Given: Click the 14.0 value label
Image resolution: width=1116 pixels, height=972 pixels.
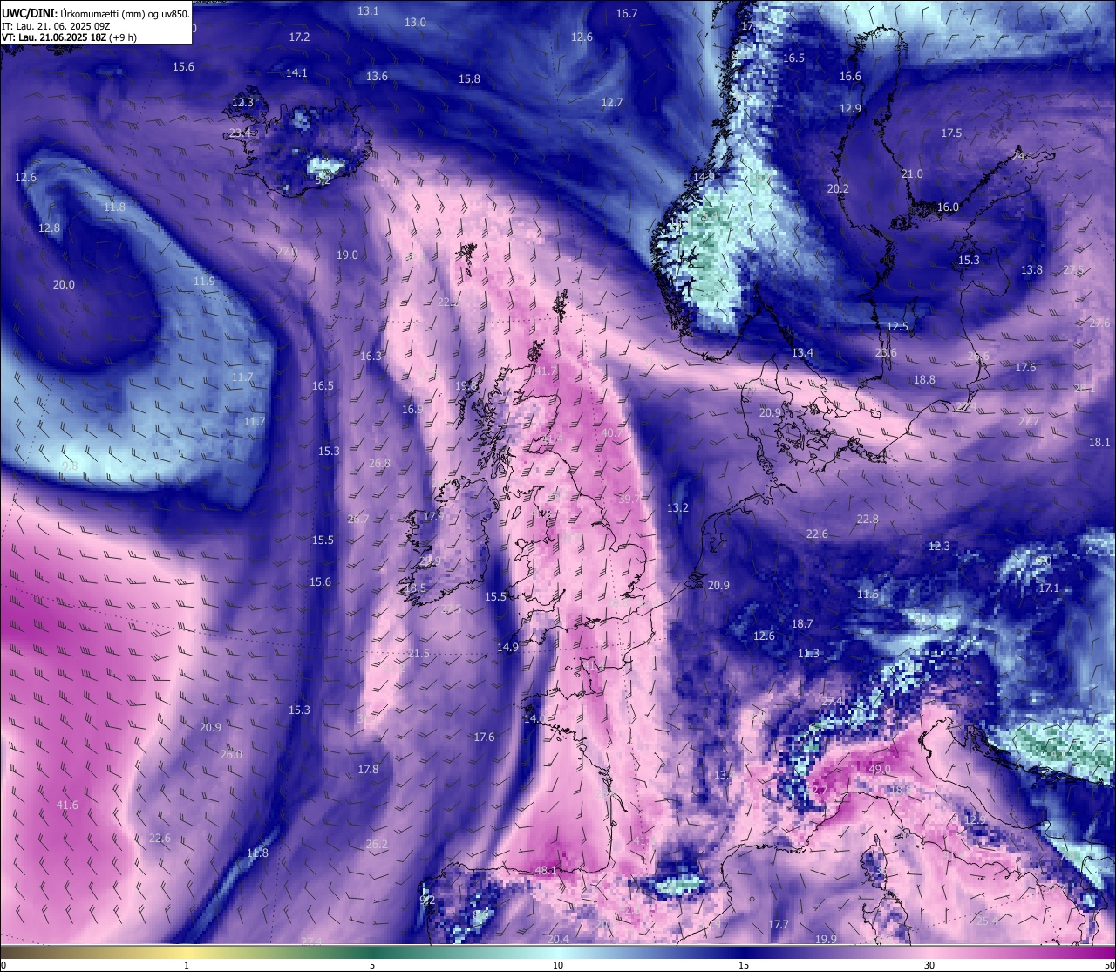Looking at the screenshot, I should tap(534, 719).
